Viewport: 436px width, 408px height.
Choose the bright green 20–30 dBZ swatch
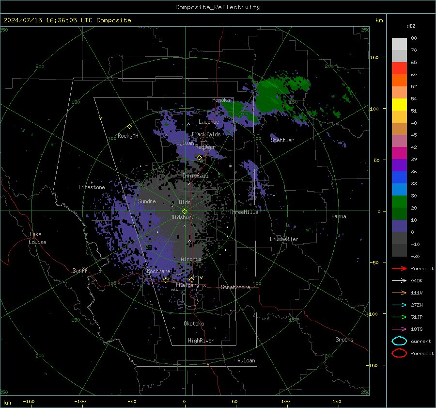[399, 202]
